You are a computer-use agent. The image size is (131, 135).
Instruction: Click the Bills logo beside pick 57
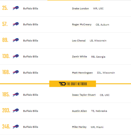[16, 24]
